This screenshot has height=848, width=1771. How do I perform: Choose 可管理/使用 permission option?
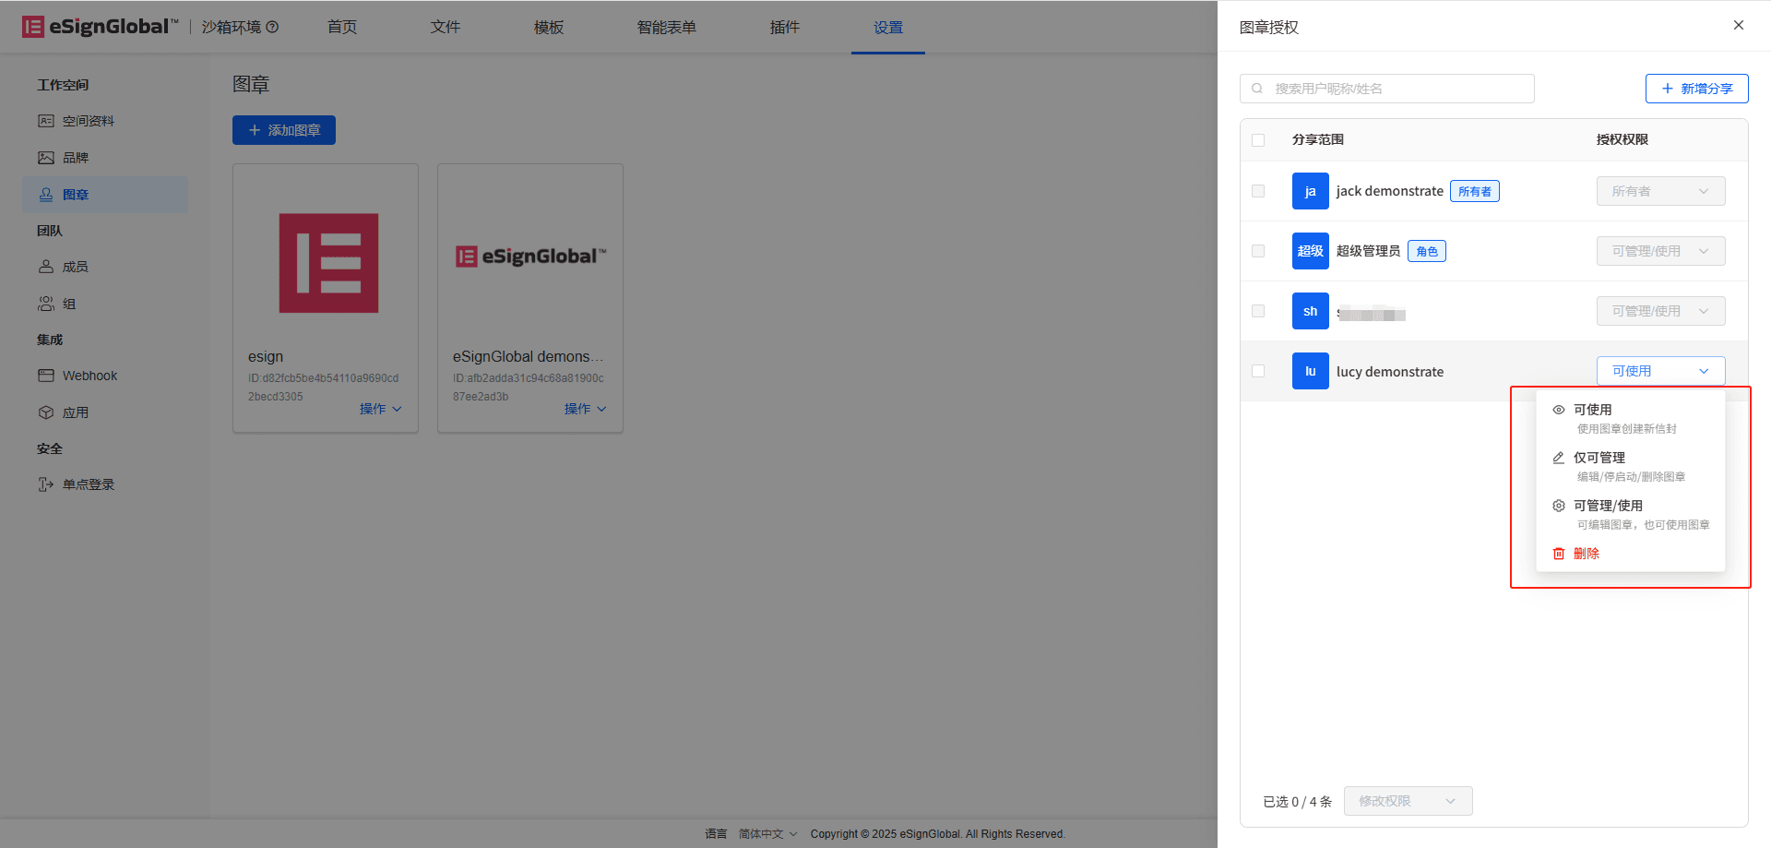tap(1630, 514)
